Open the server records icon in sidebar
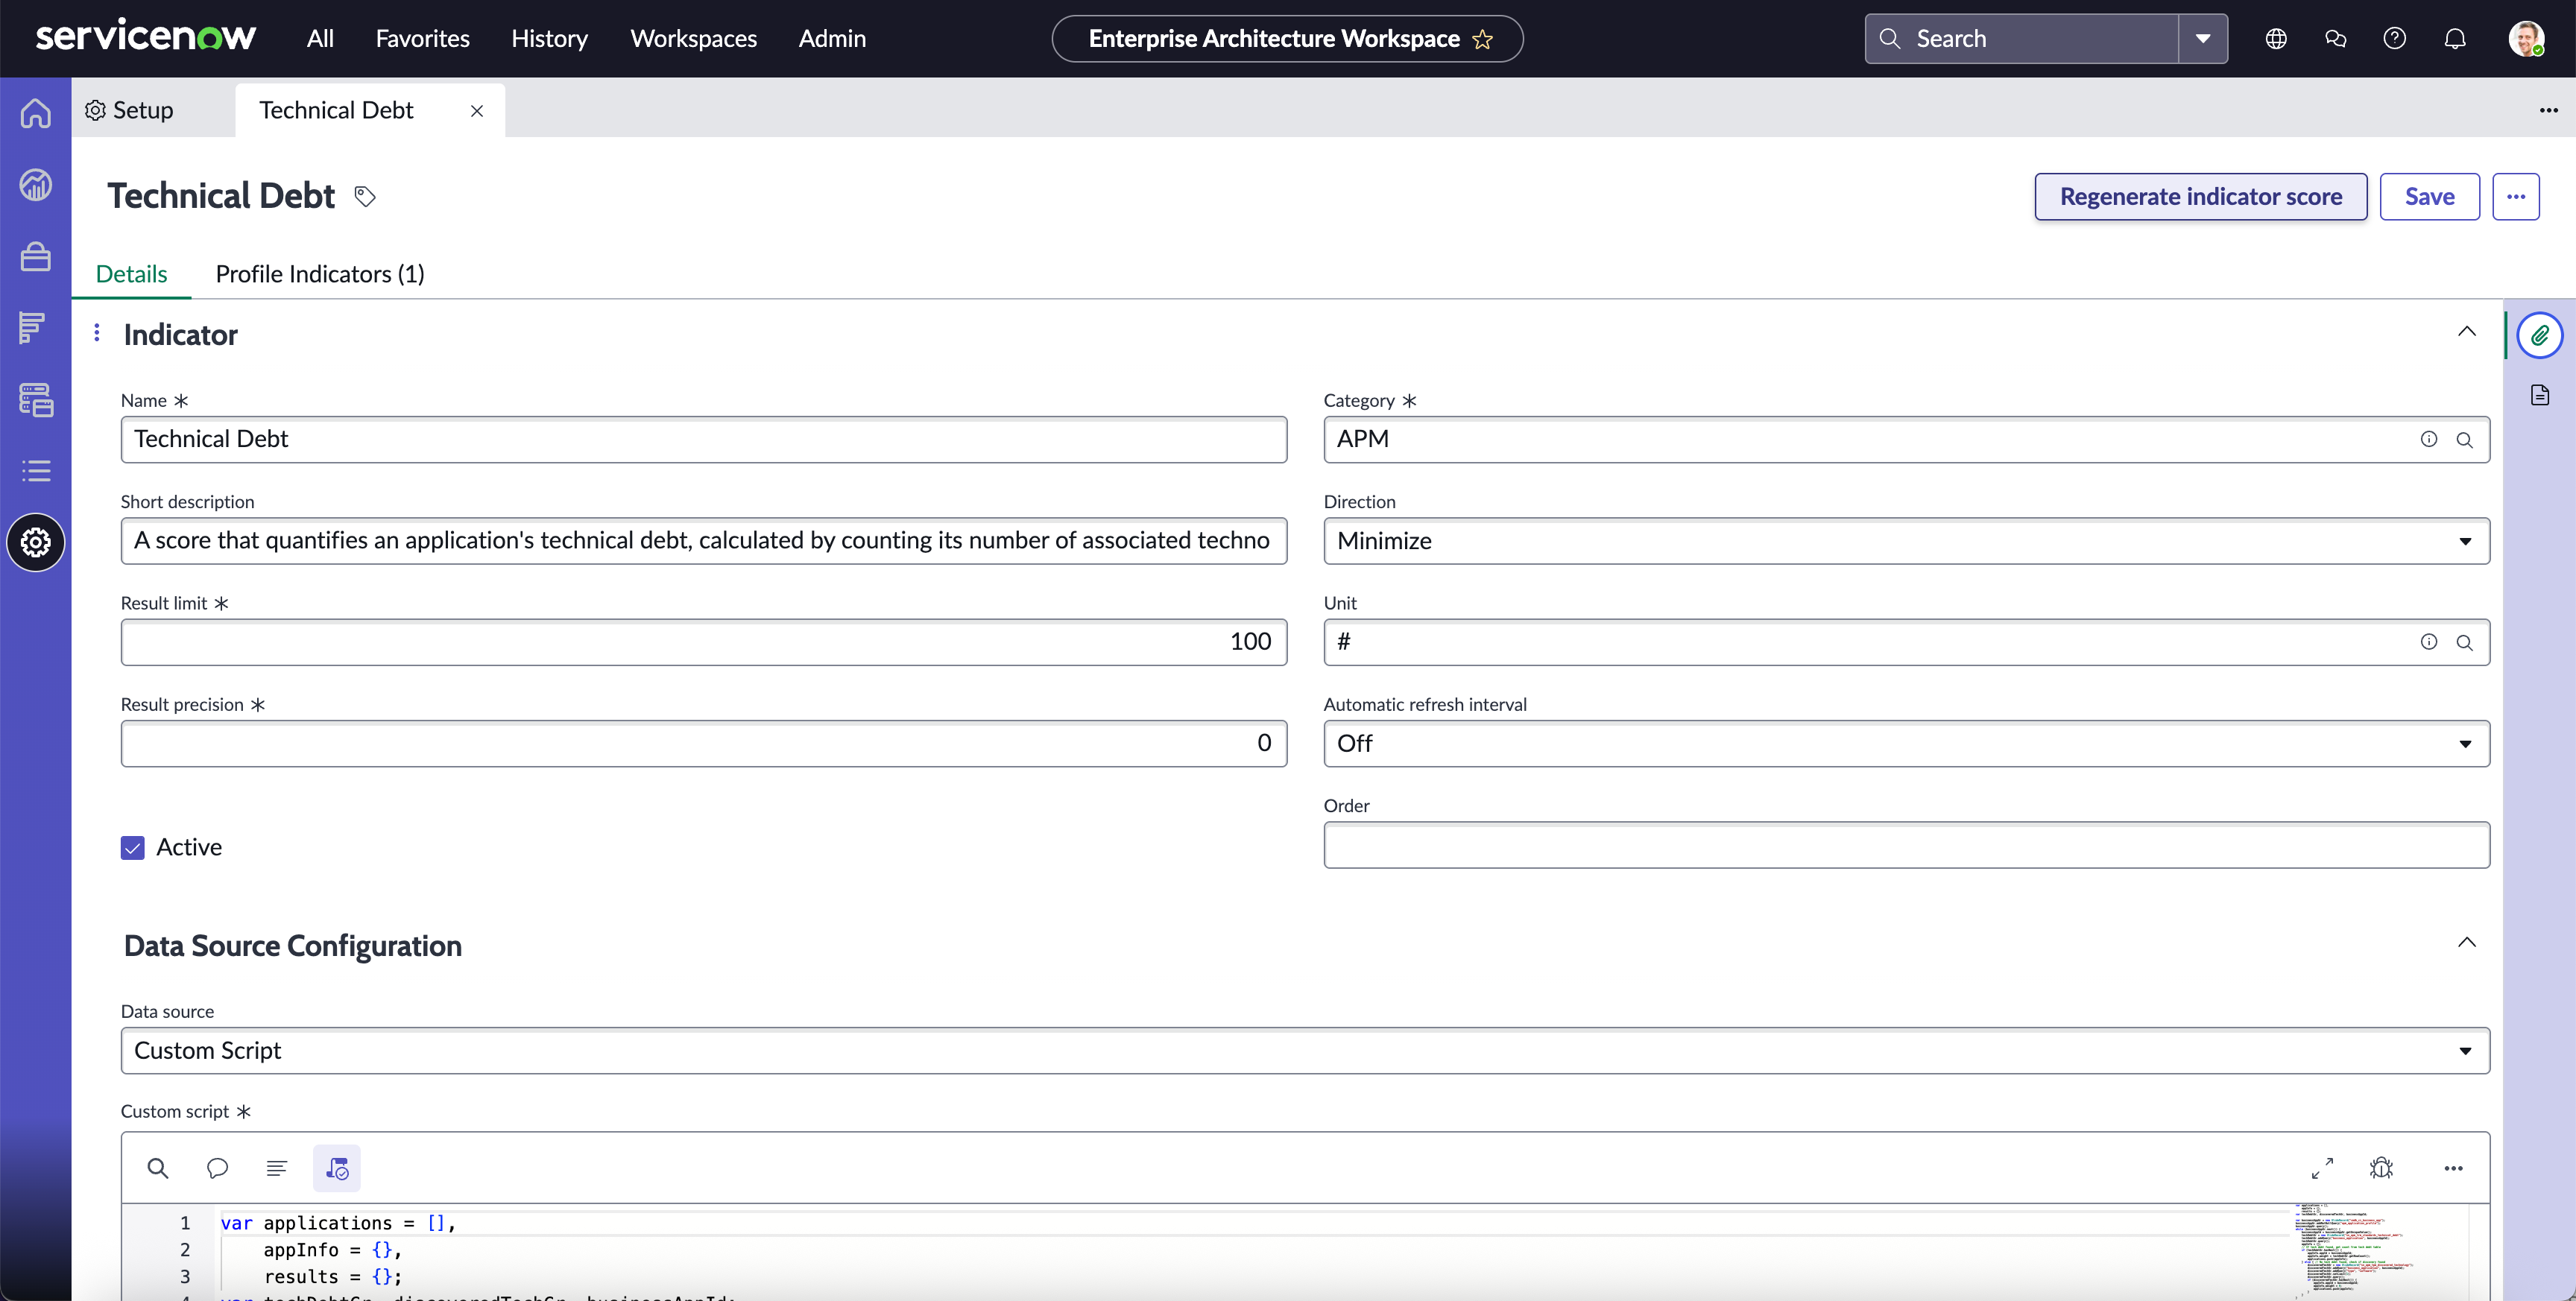This screenshot has width=2576, height=1301. [x=36, y=399]
